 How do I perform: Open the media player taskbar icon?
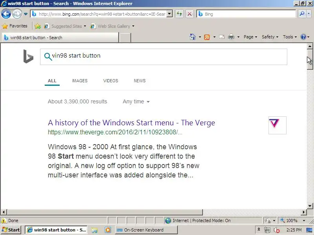point(108,230)
